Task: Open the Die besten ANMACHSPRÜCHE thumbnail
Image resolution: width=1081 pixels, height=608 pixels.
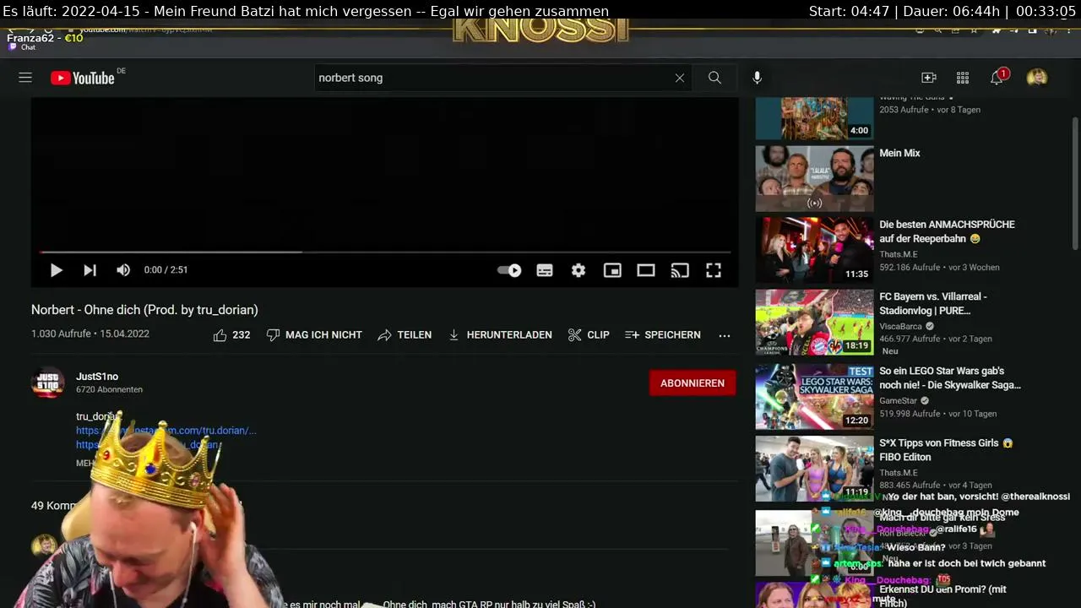Action: (x=815, y=250)
